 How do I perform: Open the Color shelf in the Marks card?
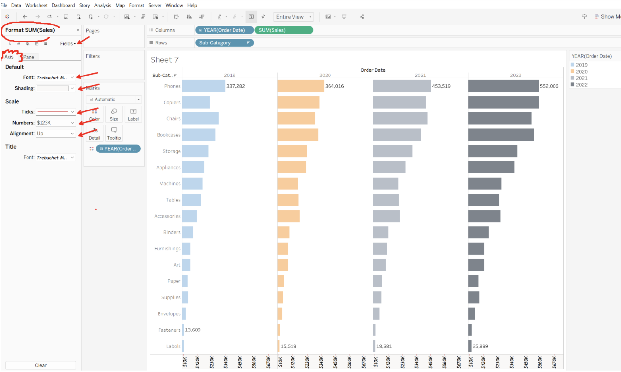[94, 114]
